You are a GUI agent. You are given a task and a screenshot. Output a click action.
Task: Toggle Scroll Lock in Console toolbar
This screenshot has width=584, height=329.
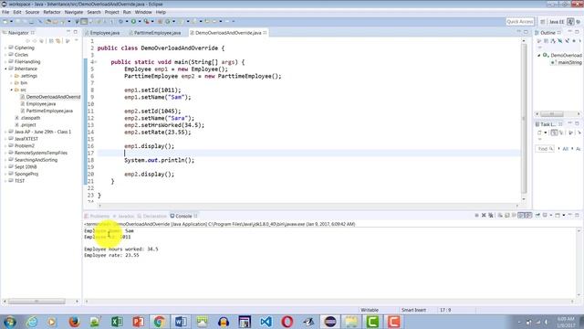tap(507, 216)
